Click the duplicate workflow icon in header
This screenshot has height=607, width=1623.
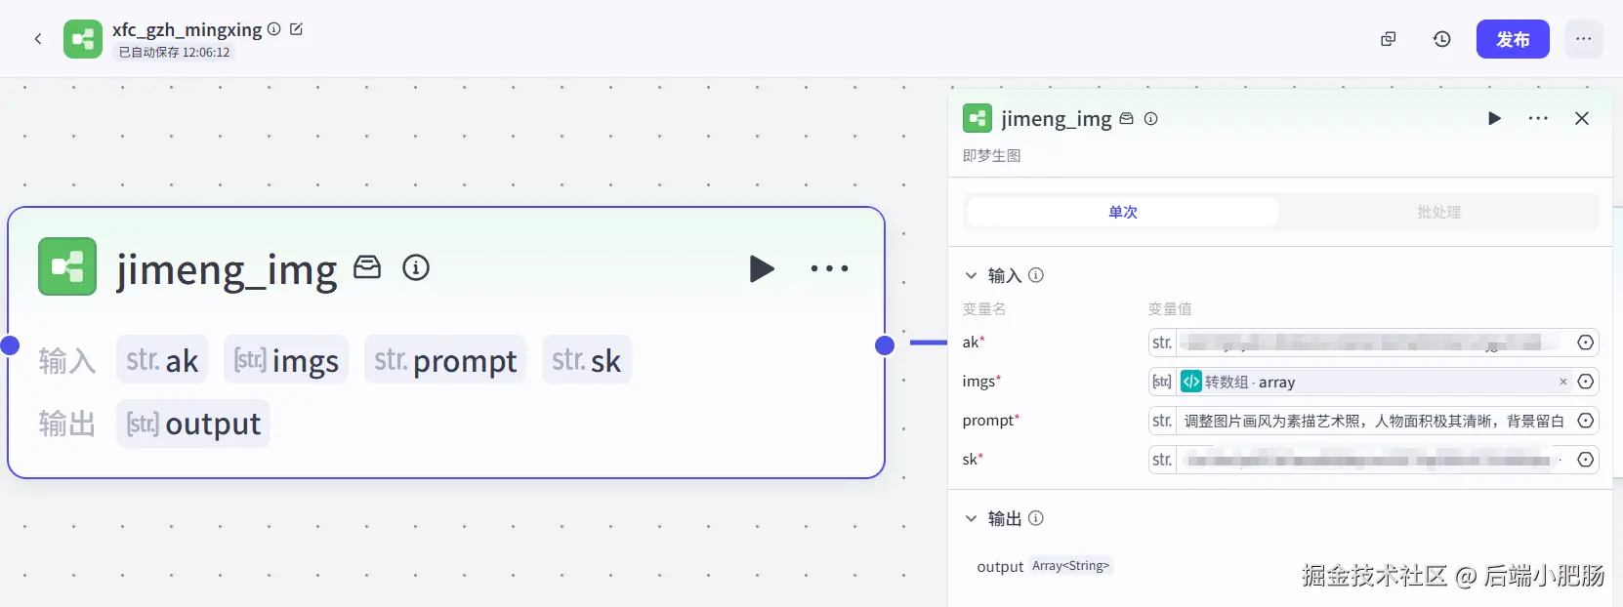(1388, 39)
